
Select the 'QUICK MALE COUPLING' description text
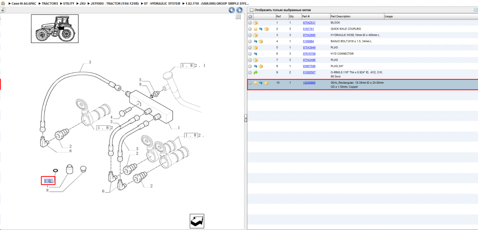pyautogui.click(x=346, y=29)
